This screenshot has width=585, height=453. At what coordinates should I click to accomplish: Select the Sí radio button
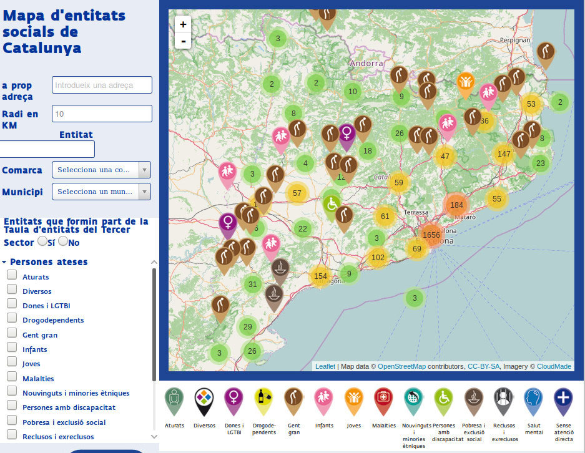tap(42, 241)
